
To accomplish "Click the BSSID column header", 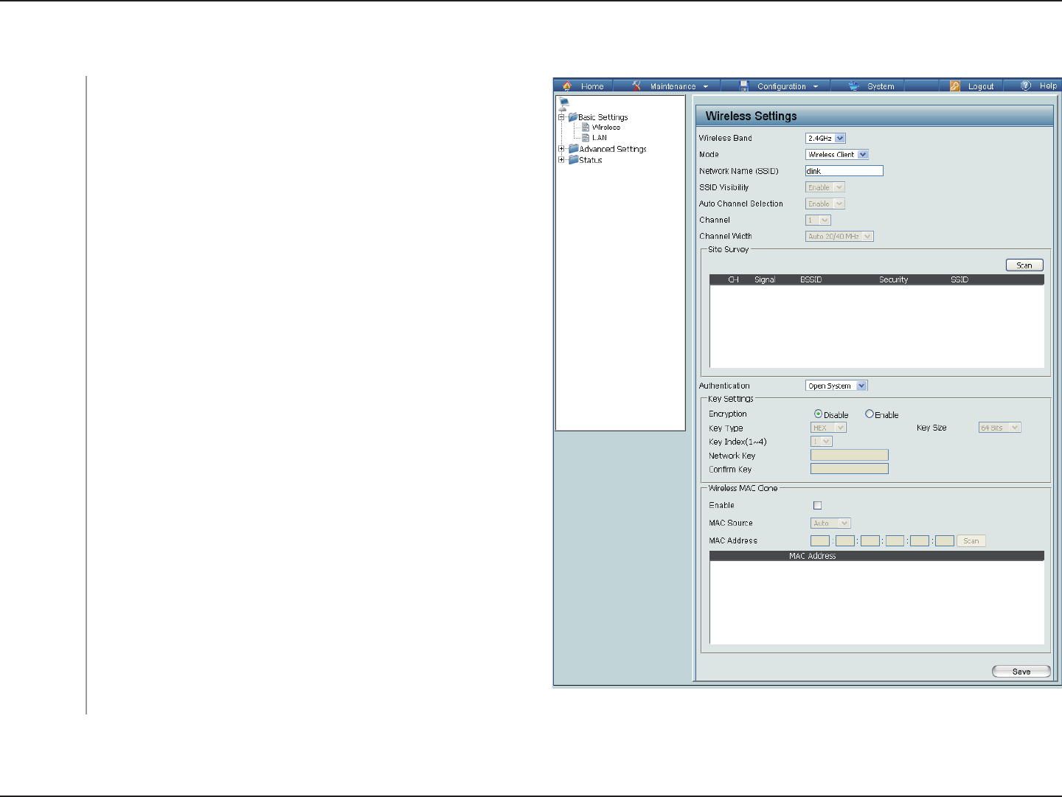I will pyautogui.click(x=811, y=279).
